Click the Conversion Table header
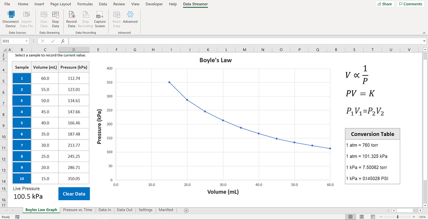This screenshot has height=220, width=428. (373, 134)
